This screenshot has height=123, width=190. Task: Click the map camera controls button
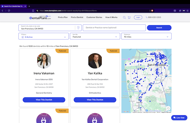(168, 108)
